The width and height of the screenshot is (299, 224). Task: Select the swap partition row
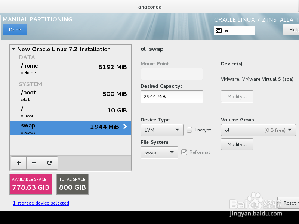click(x=70, y=128)
